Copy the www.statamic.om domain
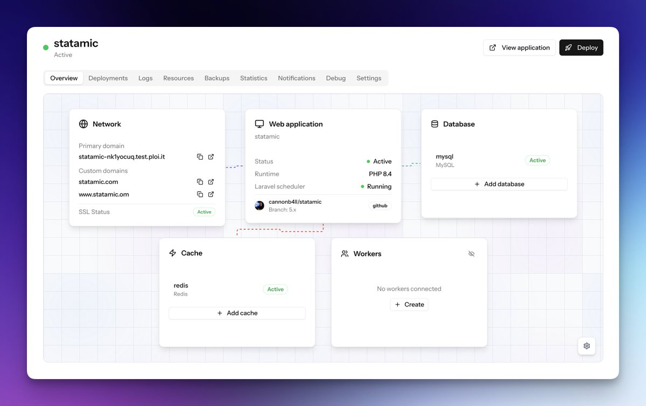The image size is (646, 406). pos(200,194)
